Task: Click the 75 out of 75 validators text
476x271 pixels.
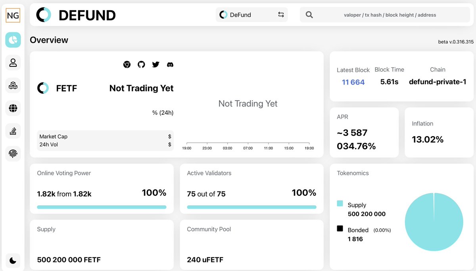Action: (206, 194)
